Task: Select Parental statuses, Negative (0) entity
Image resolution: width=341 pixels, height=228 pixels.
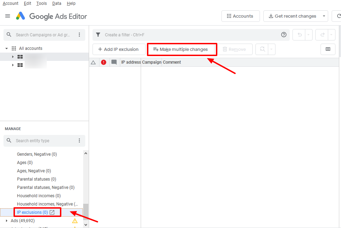Action: click(x=46, y=188)
